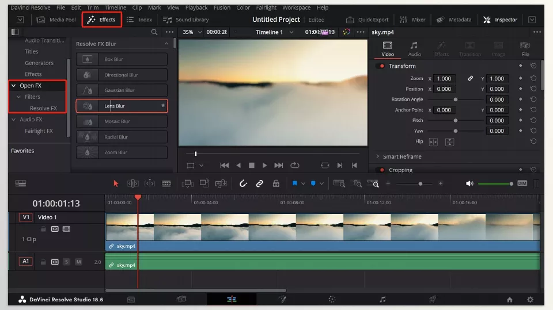The height and width of the screenshot is (310, 553).
Task: Toggle the Position Lock icon
Action: tap(276, 183)
